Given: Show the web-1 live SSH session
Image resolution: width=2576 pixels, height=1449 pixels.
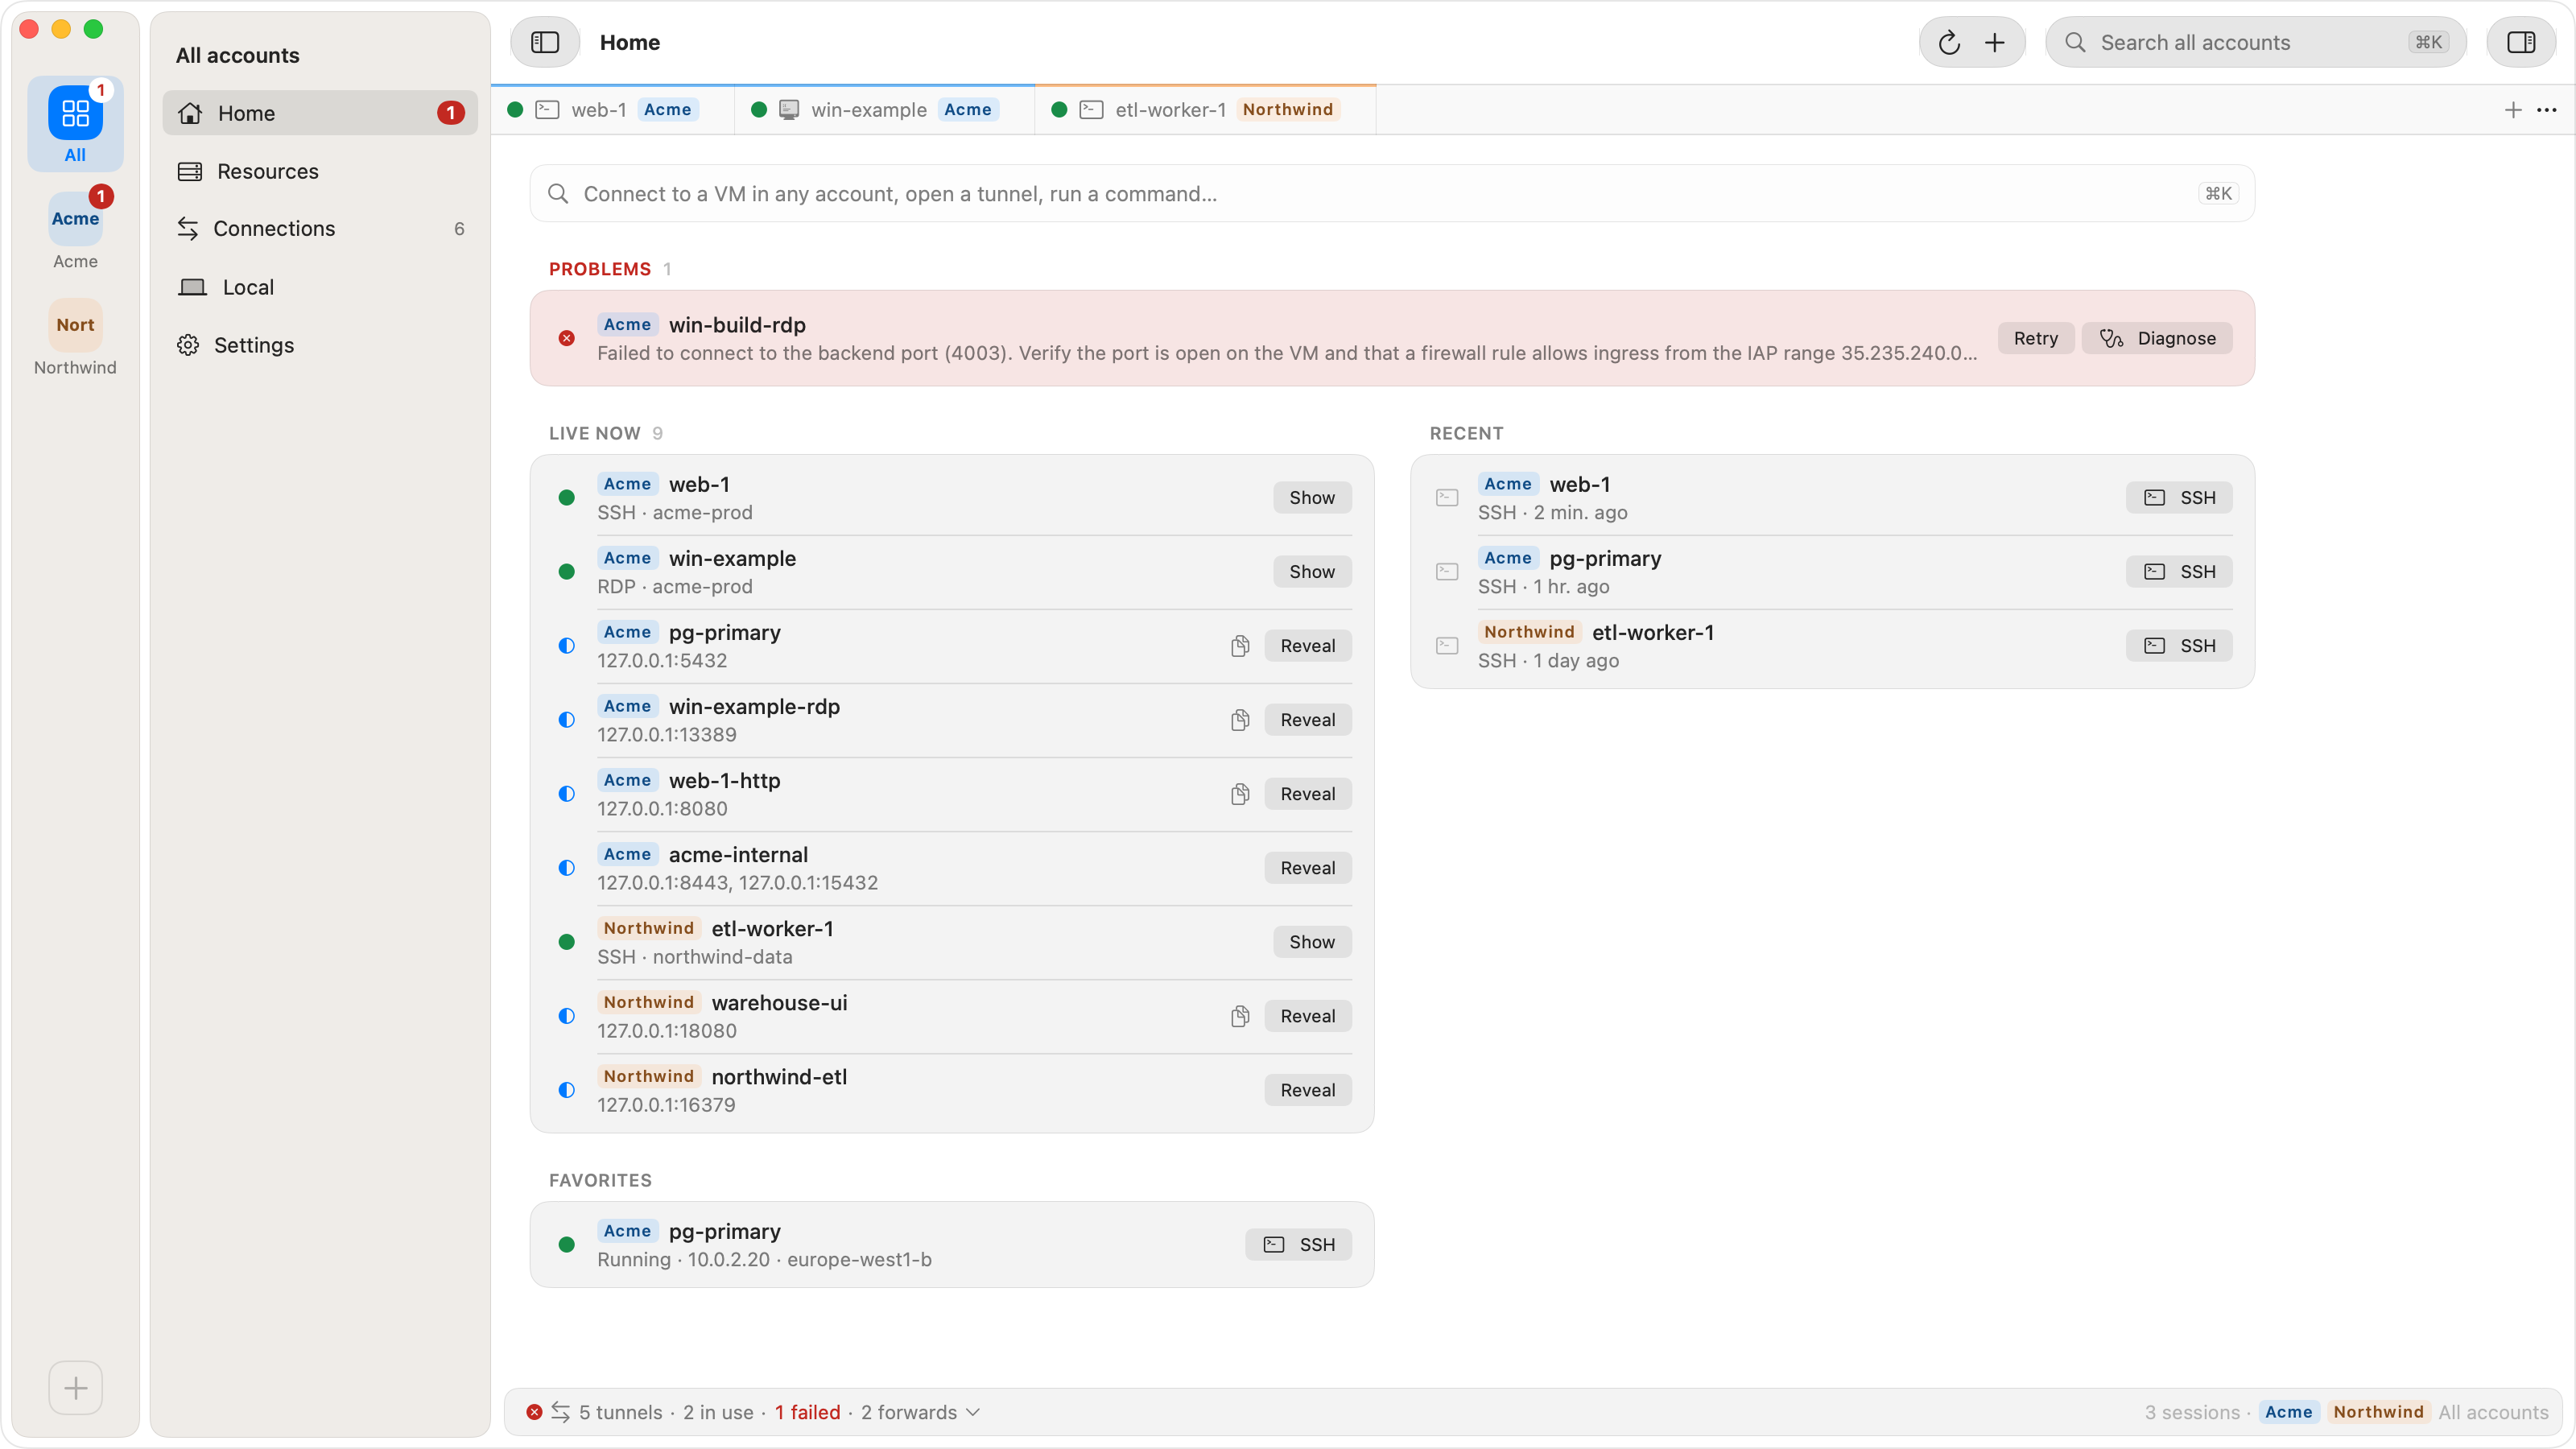Looking at the screenshot, I should point(1311,498).
